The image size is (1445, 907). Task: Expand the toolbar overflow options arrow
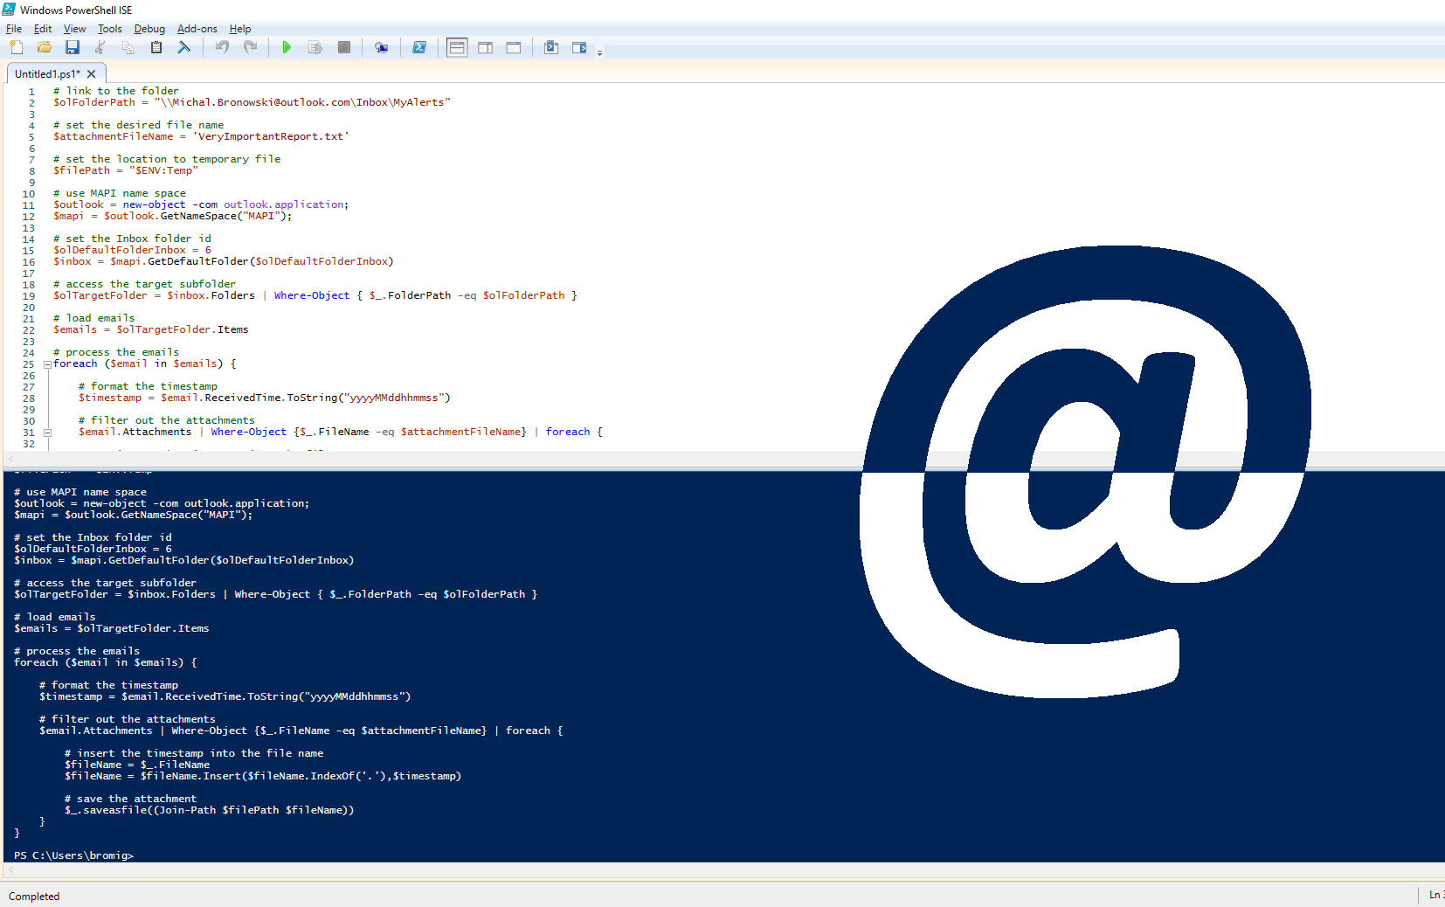pos(599,53)
